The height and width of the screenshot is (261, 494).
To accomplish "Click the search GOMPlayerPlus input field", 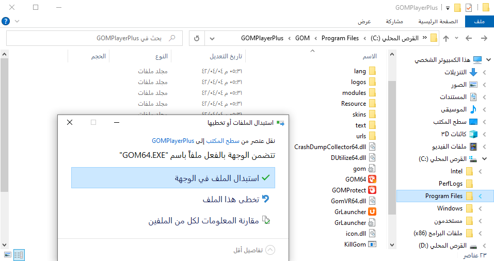I will point(94,38).
